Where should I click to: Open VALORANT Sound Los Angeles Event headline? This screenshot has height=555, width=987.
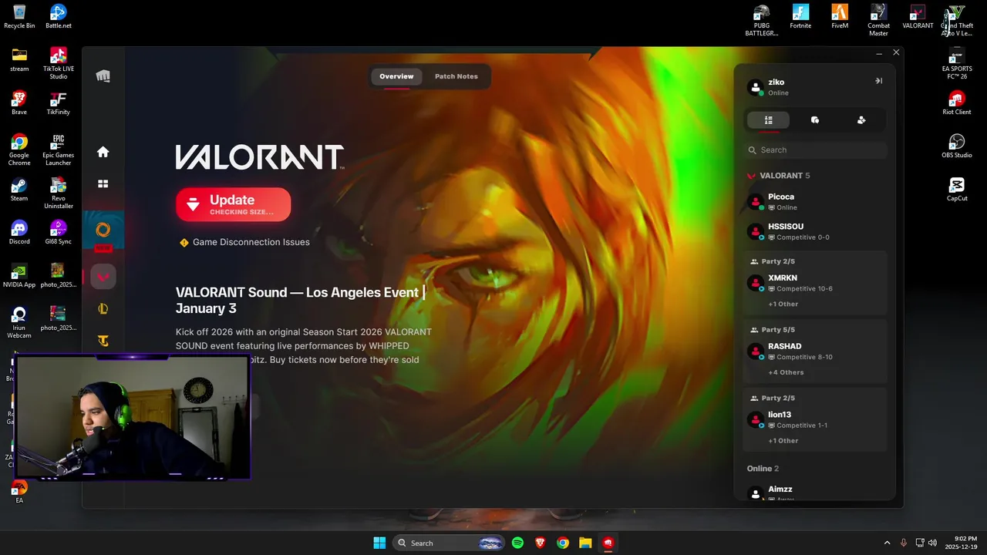pos(300,301)
